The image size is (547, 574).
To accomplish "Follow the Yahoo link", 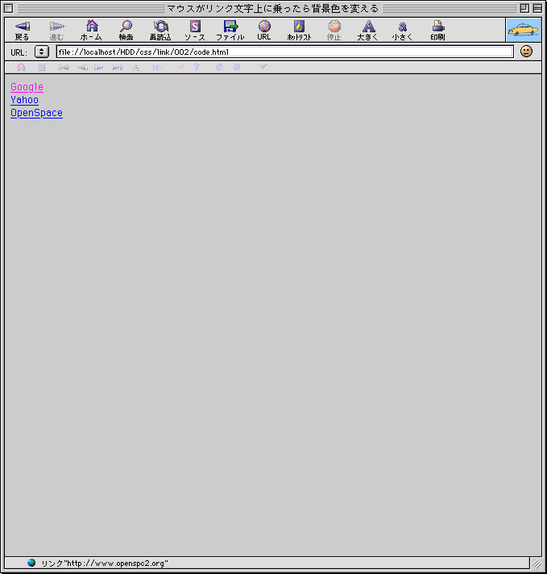I will tap(24, 100).
